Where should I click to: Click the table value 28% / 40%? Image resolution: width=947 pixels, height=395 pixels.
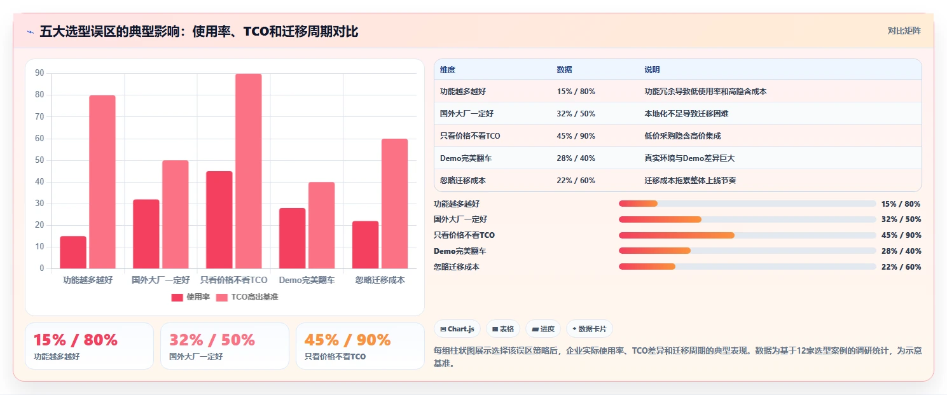click(x=576, y=158)
